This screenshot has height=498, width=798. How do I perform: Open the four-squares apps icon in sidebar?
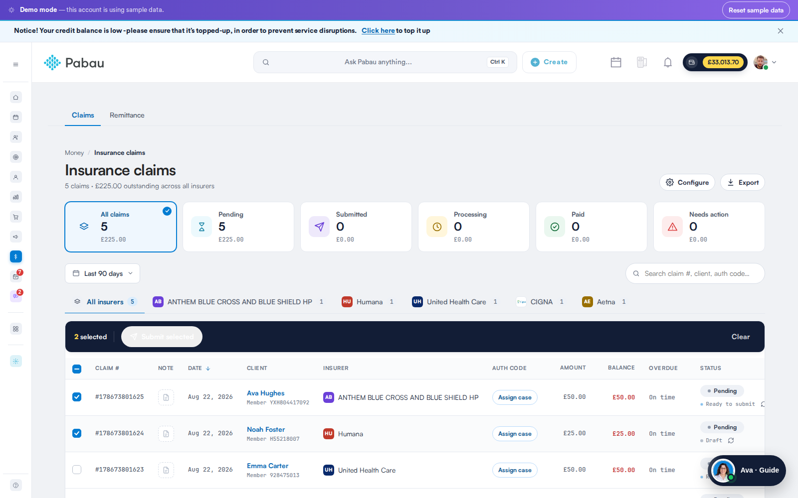(15, 329)
